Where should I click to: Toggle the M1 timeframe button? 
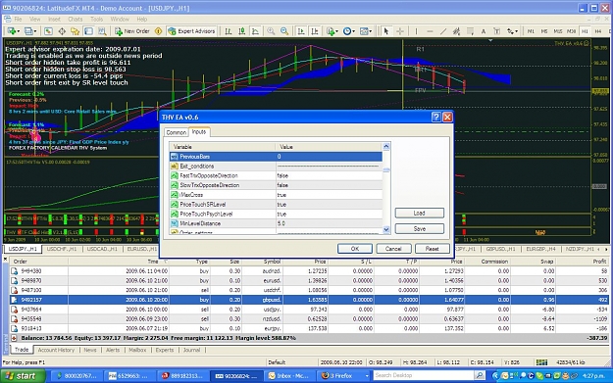[531, 31]
